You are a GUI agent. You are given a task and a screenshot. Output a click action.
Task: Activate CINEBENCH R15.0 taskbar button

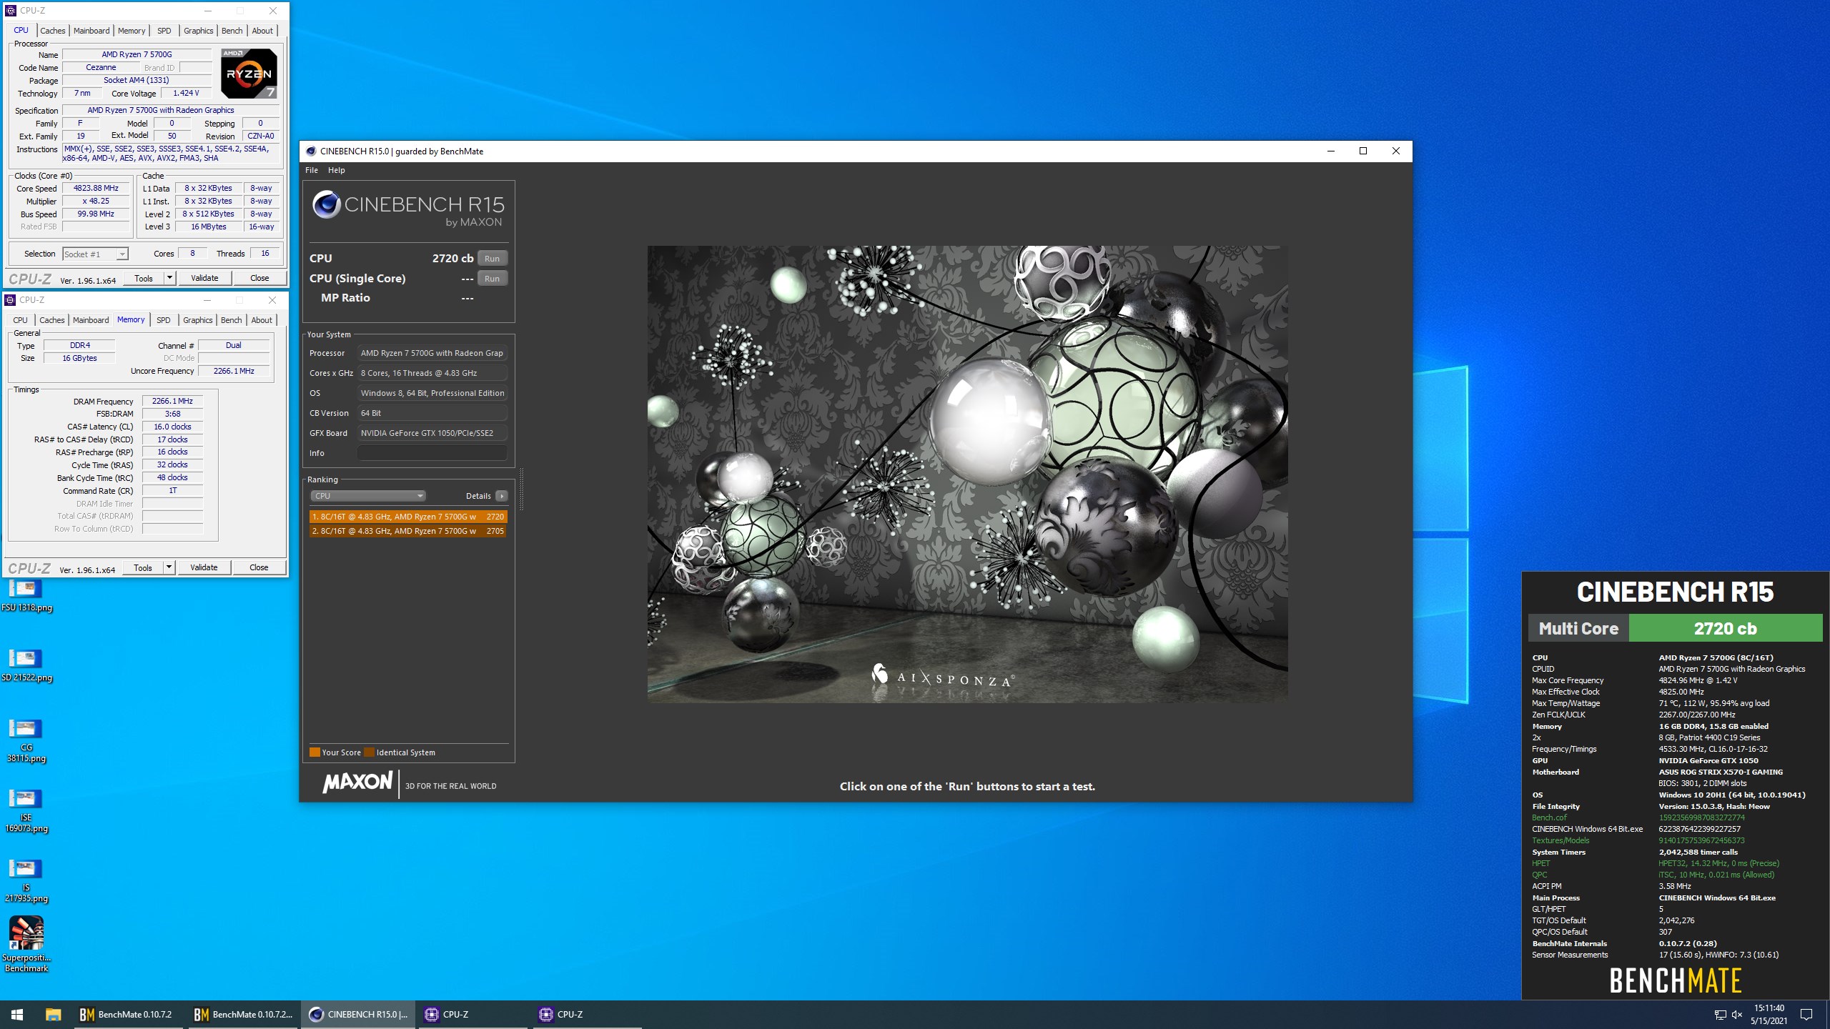point(357,1014)
